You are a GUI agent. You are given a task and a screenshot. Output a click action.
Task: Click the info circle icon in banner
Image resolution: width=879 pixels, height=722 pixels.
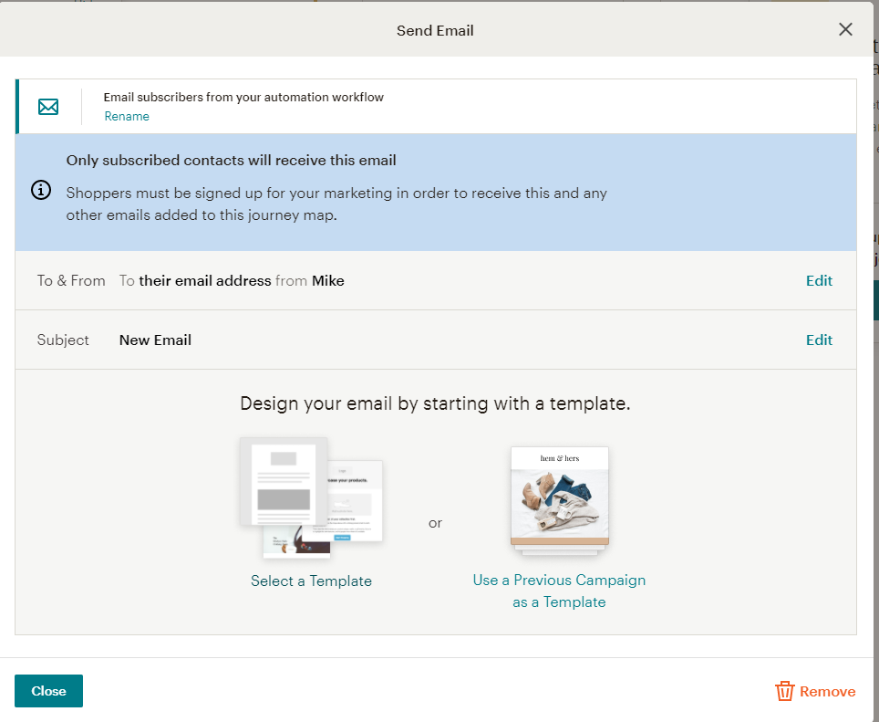click(x=41, y=191)
